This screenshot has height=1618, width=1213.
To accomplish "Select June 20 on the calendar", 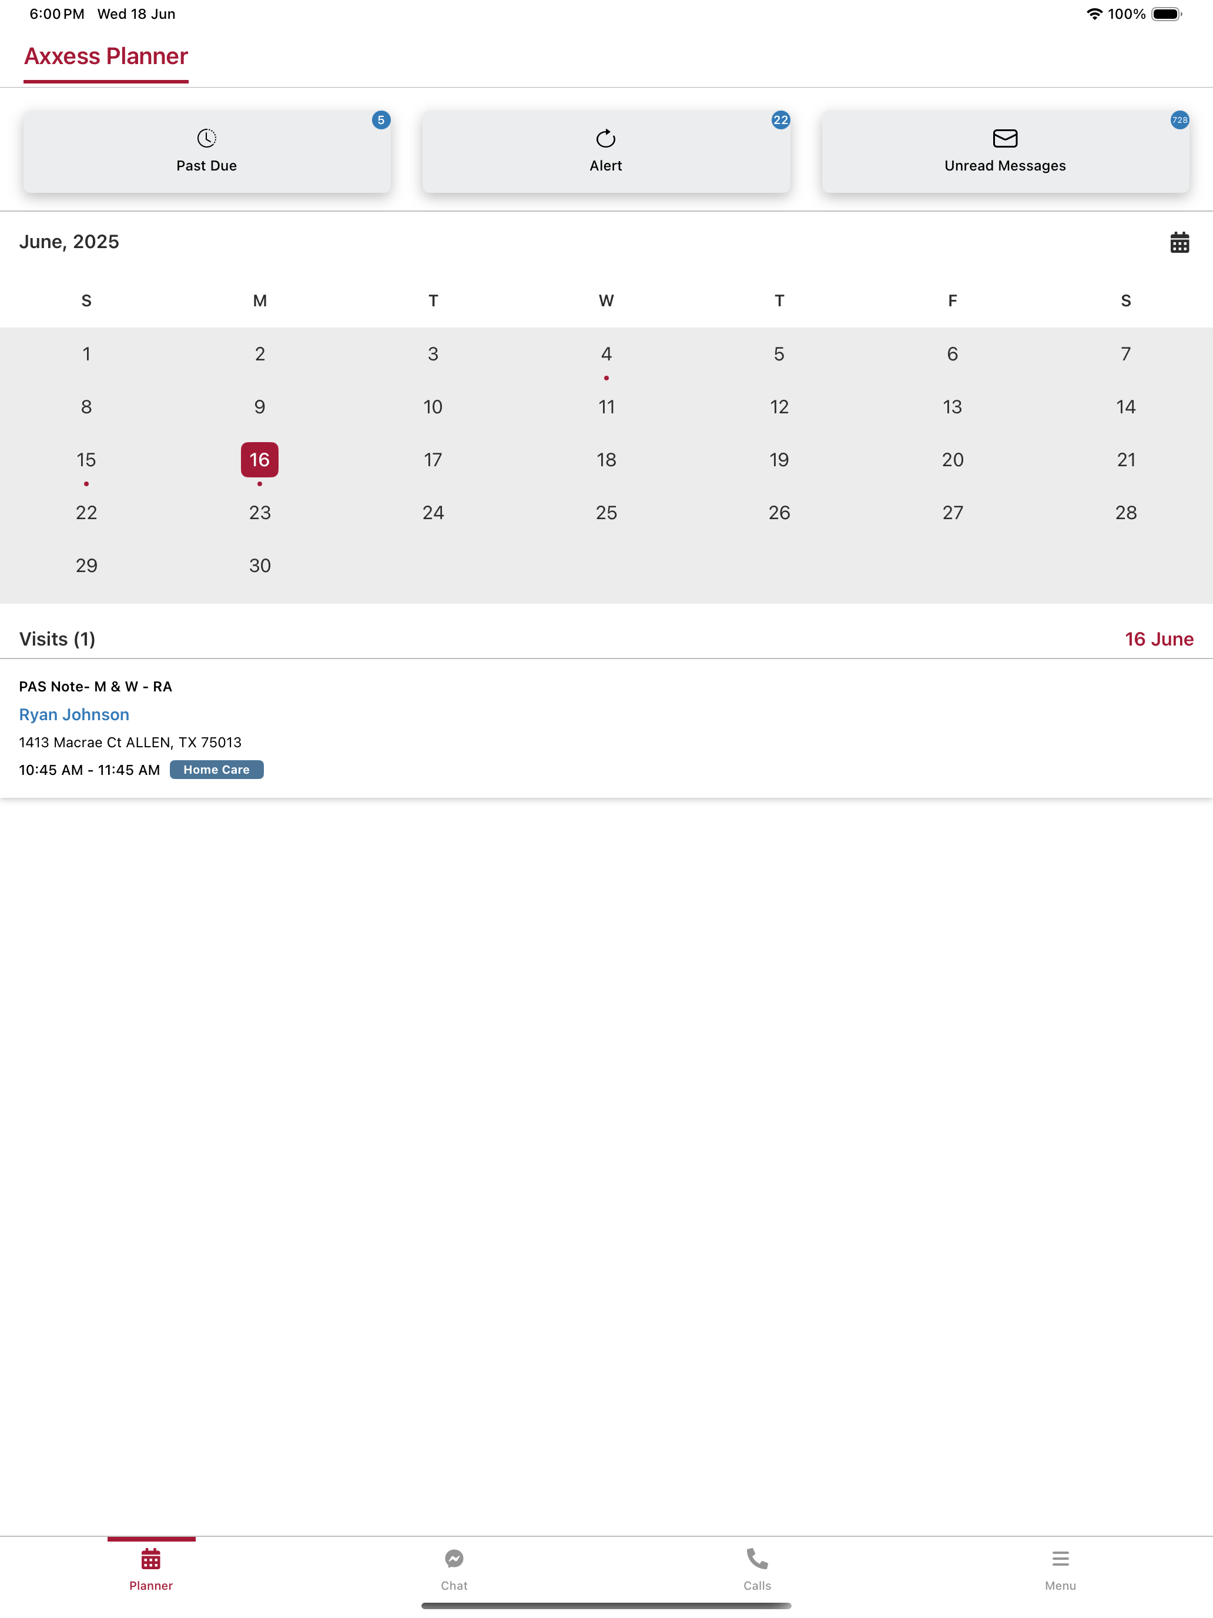I will (x=953, y=460).
